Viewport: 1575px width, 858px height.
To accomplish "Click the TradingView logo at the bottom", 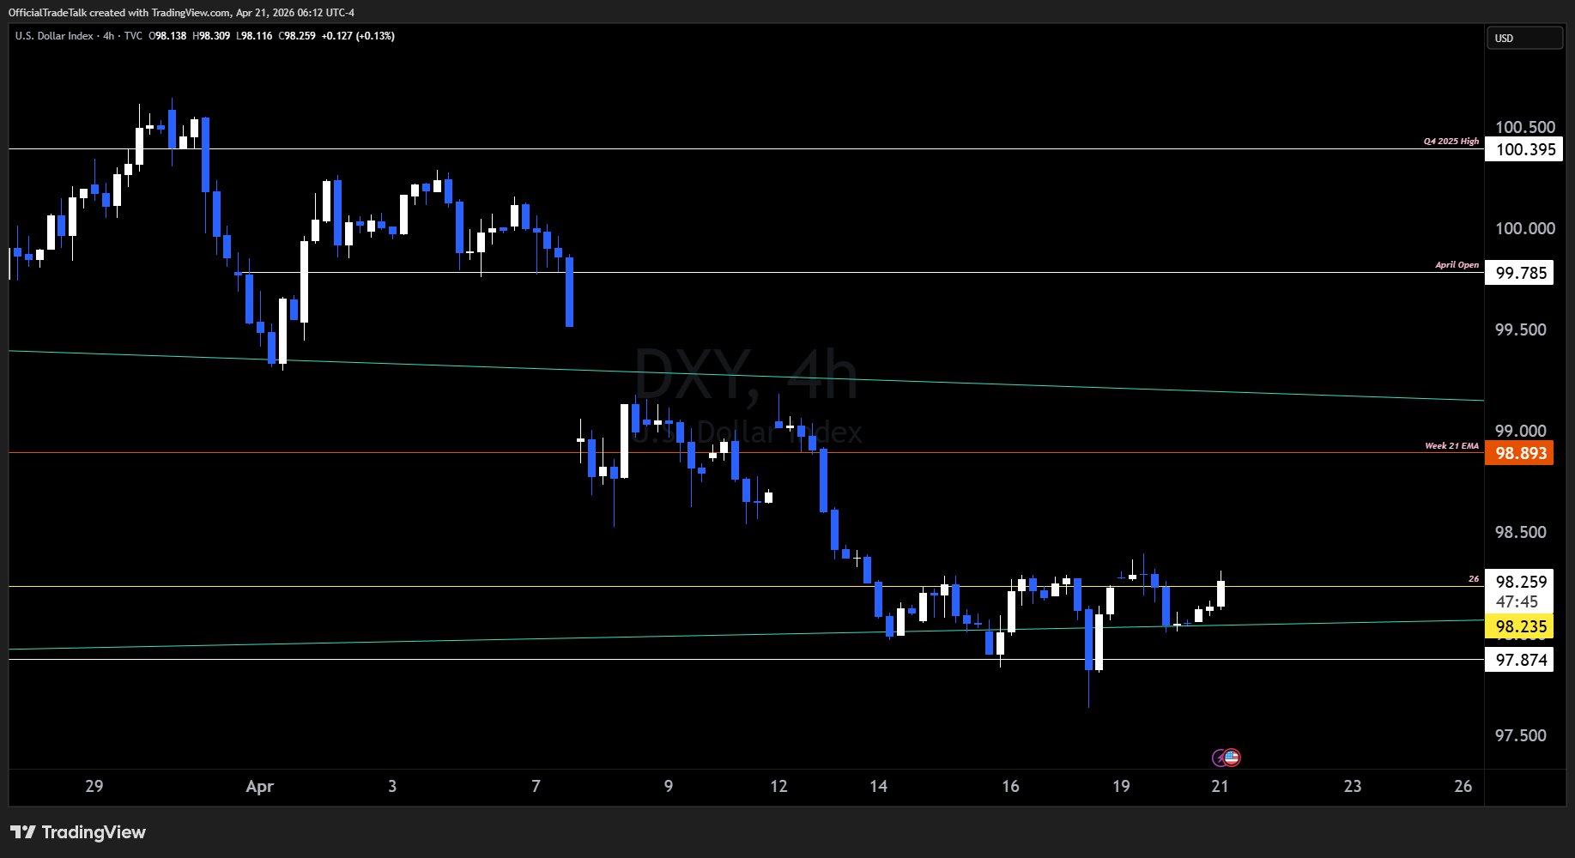I will point(78,832).
